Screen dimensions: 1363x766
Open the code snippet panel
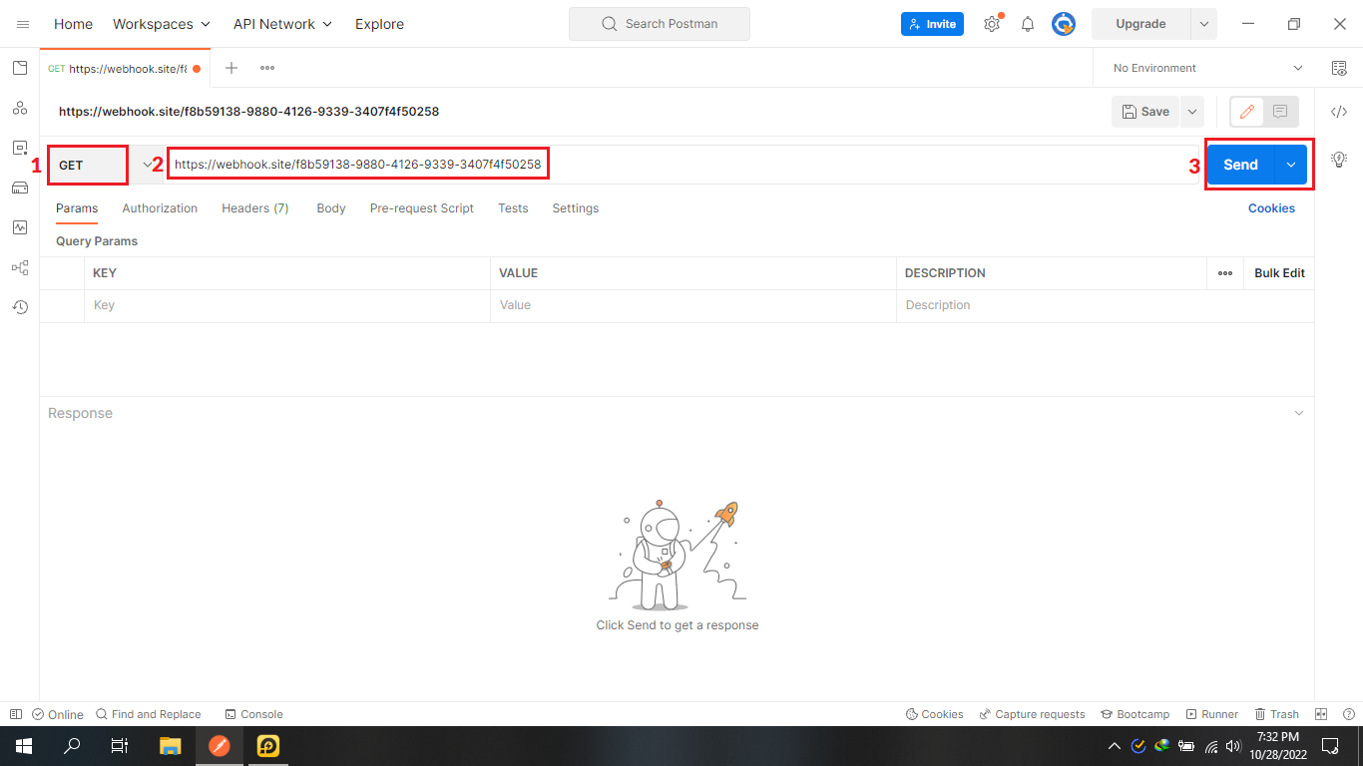tap(1339, 112)
